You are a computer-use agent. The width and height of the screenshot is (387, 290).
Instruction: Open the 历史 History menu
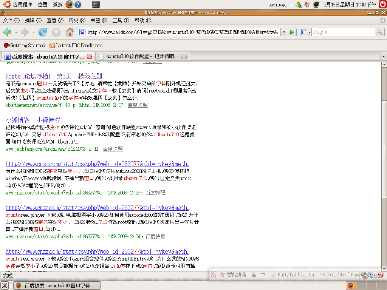click(x=77, y=20)
